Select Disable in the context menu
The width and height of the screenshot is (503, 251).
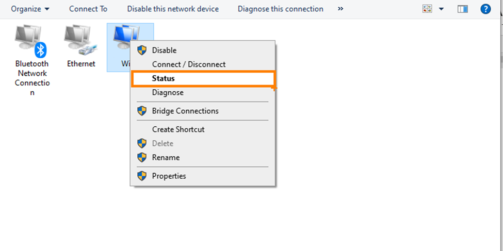coord(164,50)
